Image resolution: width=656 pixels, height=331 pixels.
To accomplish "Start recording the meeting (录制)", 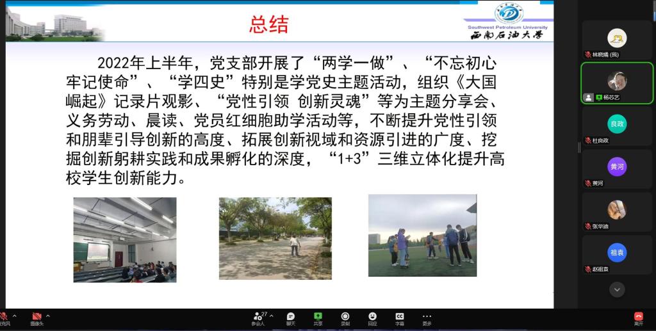I will click(x=345, y=318).
